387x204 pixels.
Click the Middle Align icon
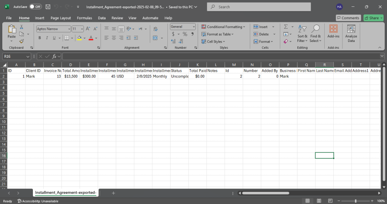114,29
